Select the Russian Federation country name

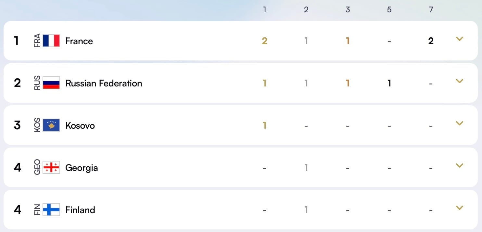pos(104,84)
